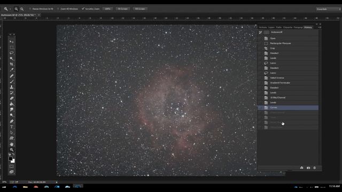
Task: Collapse toolbox double-arrow handle
Action: click(10, 34)
